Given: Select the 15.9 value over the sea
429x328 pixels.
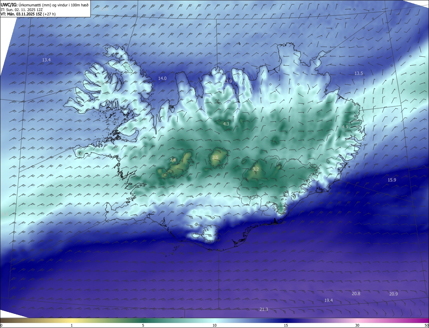Looking at the screenshot, I should [x=392, y=180].
